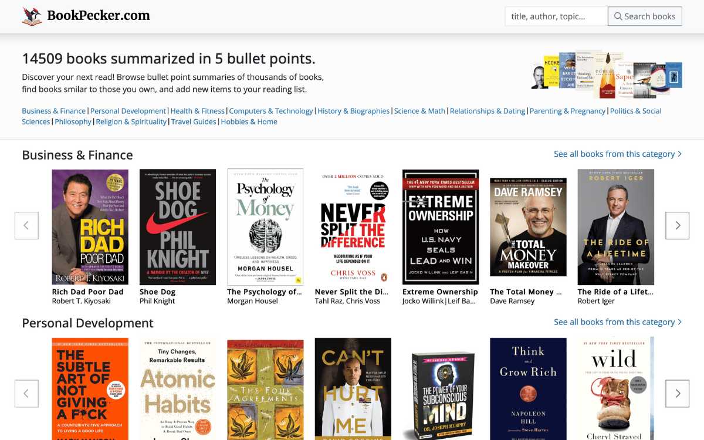The height and width of the screenshot is (440, 704).
Task: Show previous Personal Development books arrow
Action: (26, 394)
